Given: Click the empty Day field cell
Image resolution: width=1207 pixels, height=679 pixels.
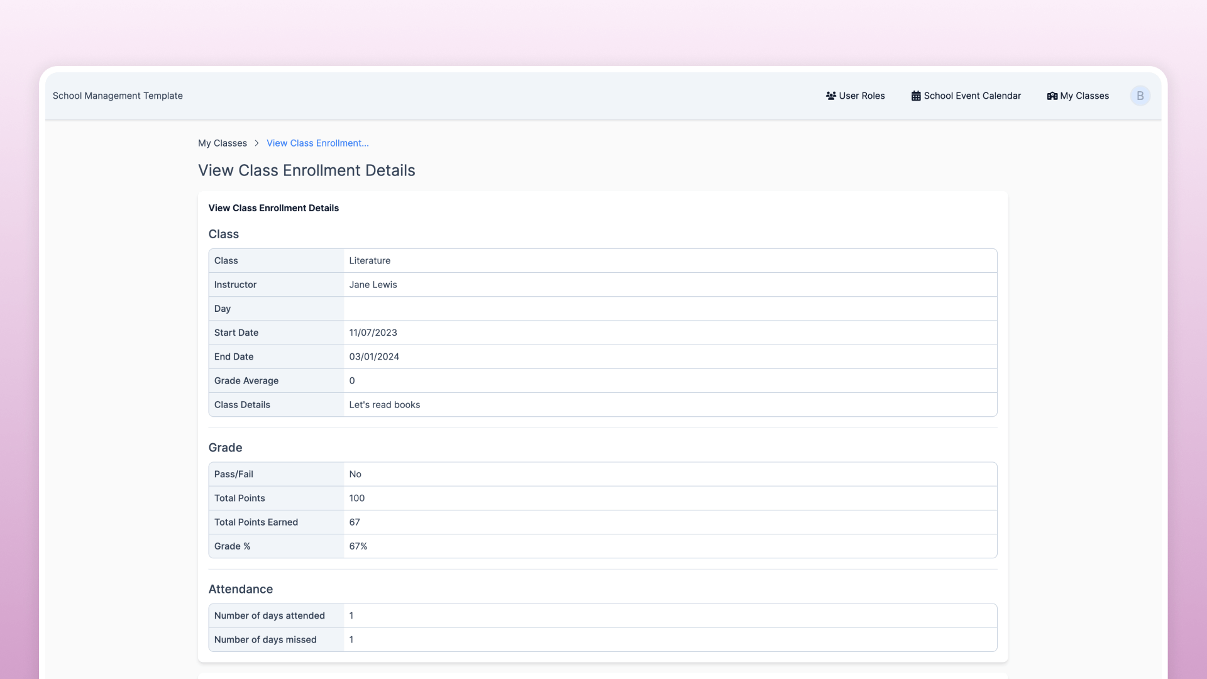Looking at the screenshot, I should [670, 309].
